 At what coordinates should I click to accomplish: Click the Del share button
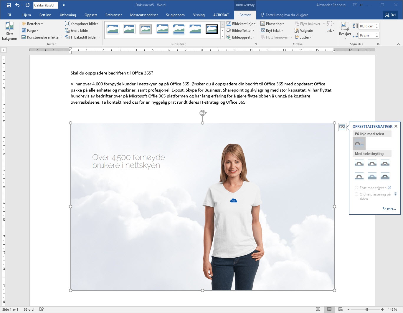point(391,15)
